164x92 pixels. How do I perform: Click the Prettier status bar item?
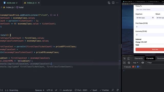coord(104,90)
